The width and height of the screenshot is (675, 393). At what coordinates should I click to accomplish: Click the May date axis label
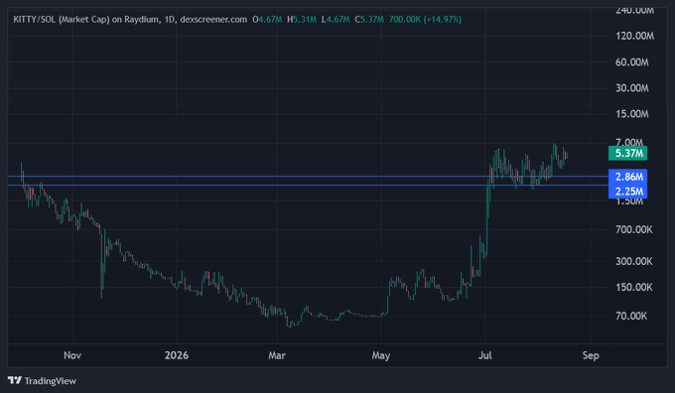click(381, 355)
